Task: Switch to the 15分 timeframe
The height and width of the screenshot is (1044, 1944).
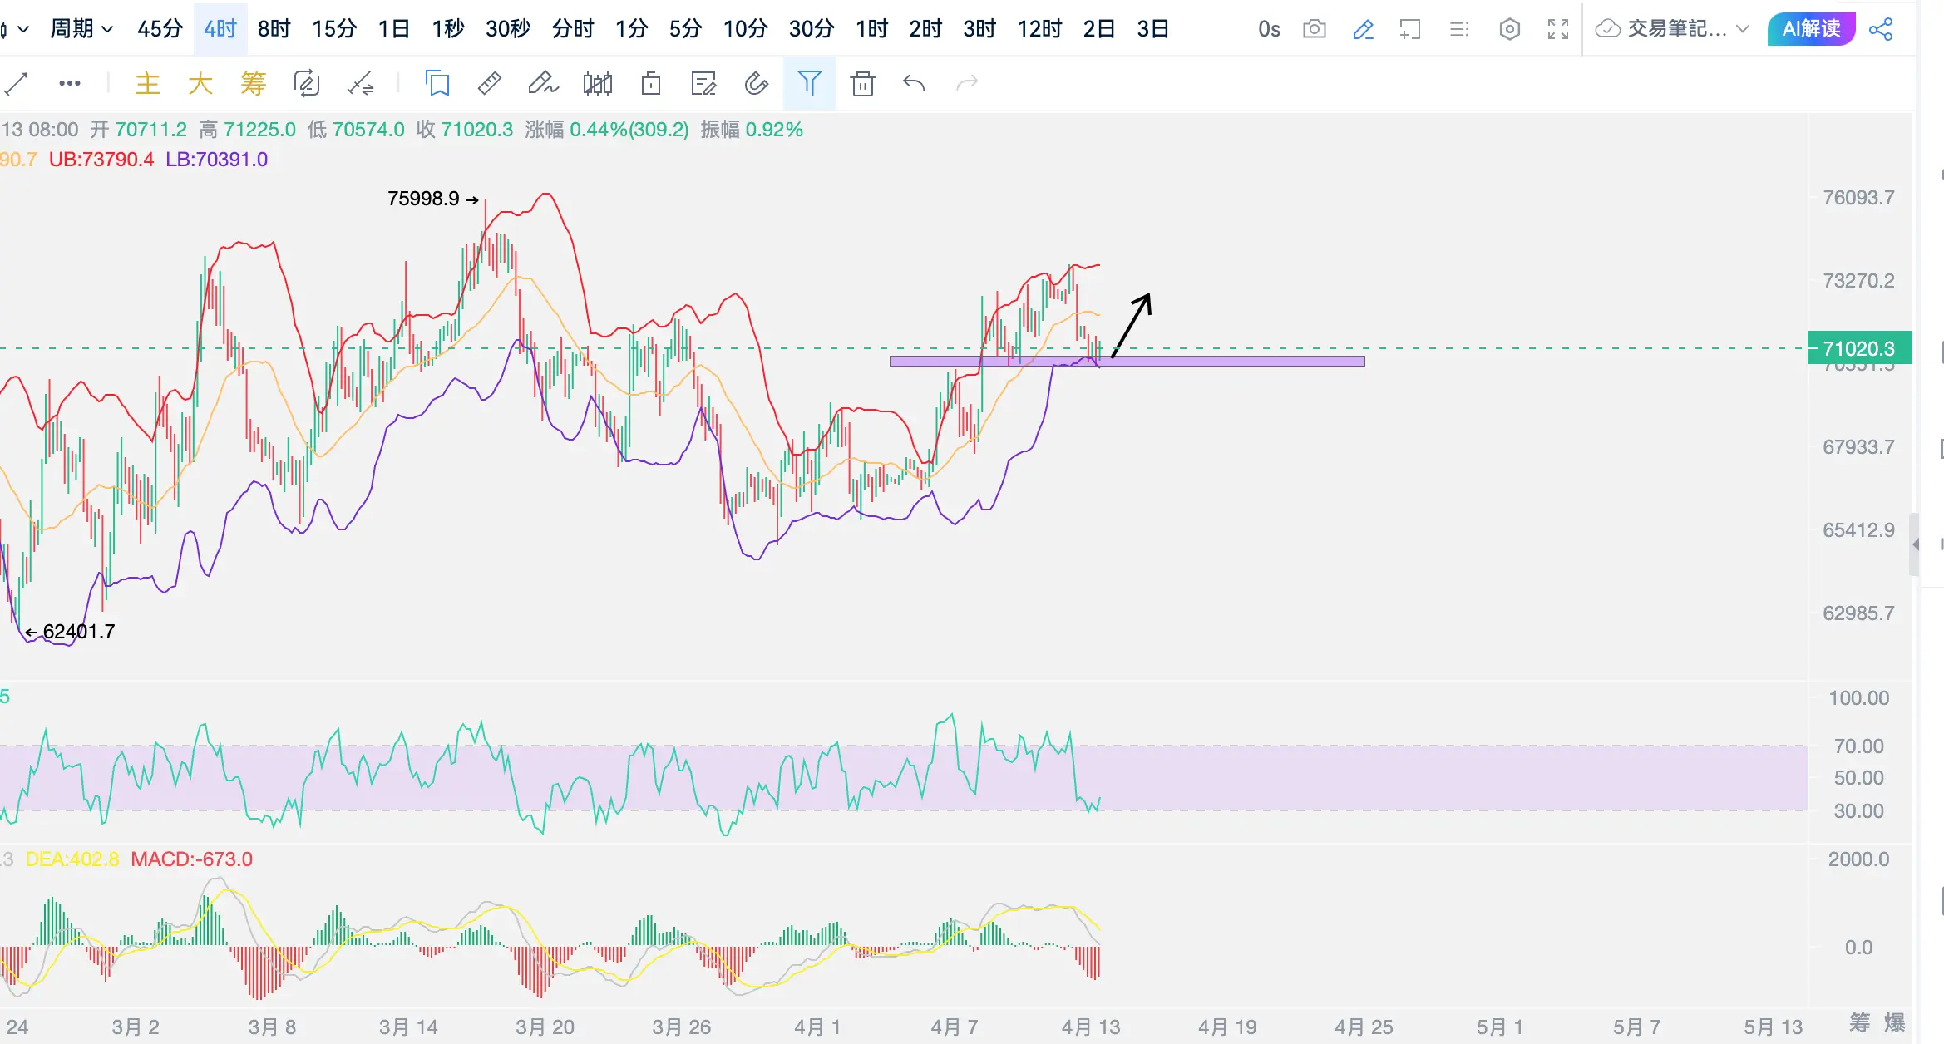Action: point(334,30)
